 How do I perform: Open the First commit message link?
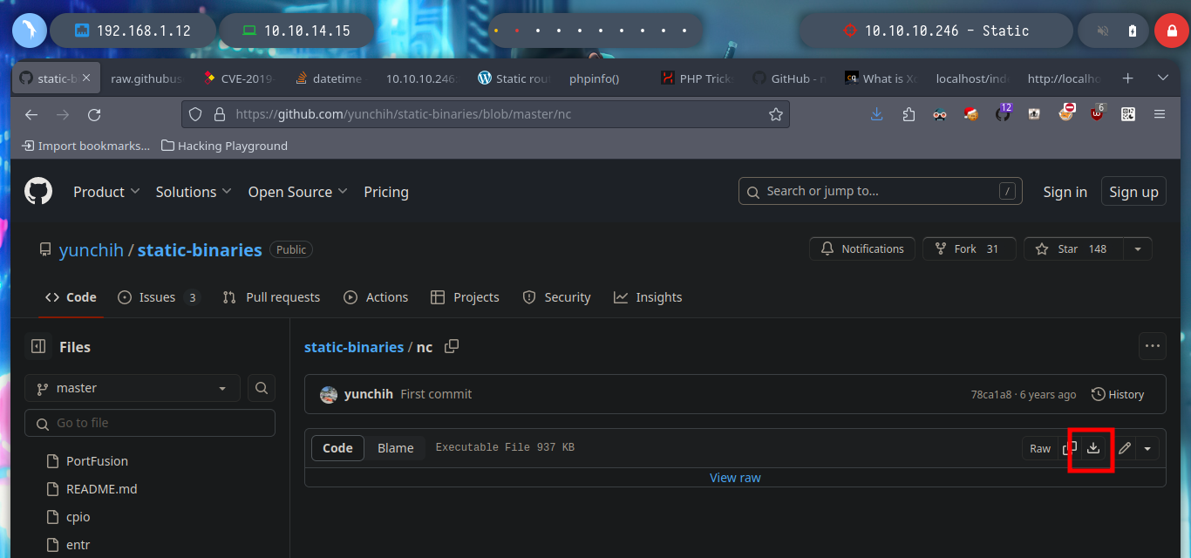[x=436, y=394]
